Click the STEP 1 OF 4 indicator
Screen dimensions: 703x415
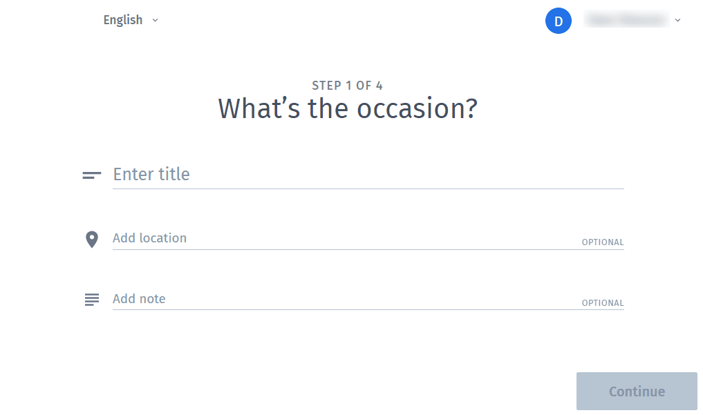(348, 86)
